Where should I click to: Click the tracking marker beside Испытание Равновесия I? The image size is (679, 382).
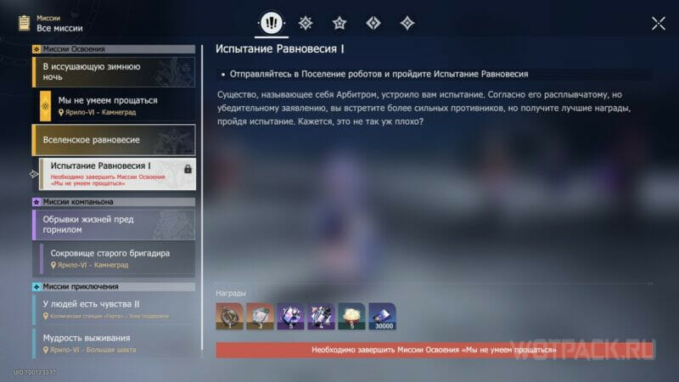point(34,174)
